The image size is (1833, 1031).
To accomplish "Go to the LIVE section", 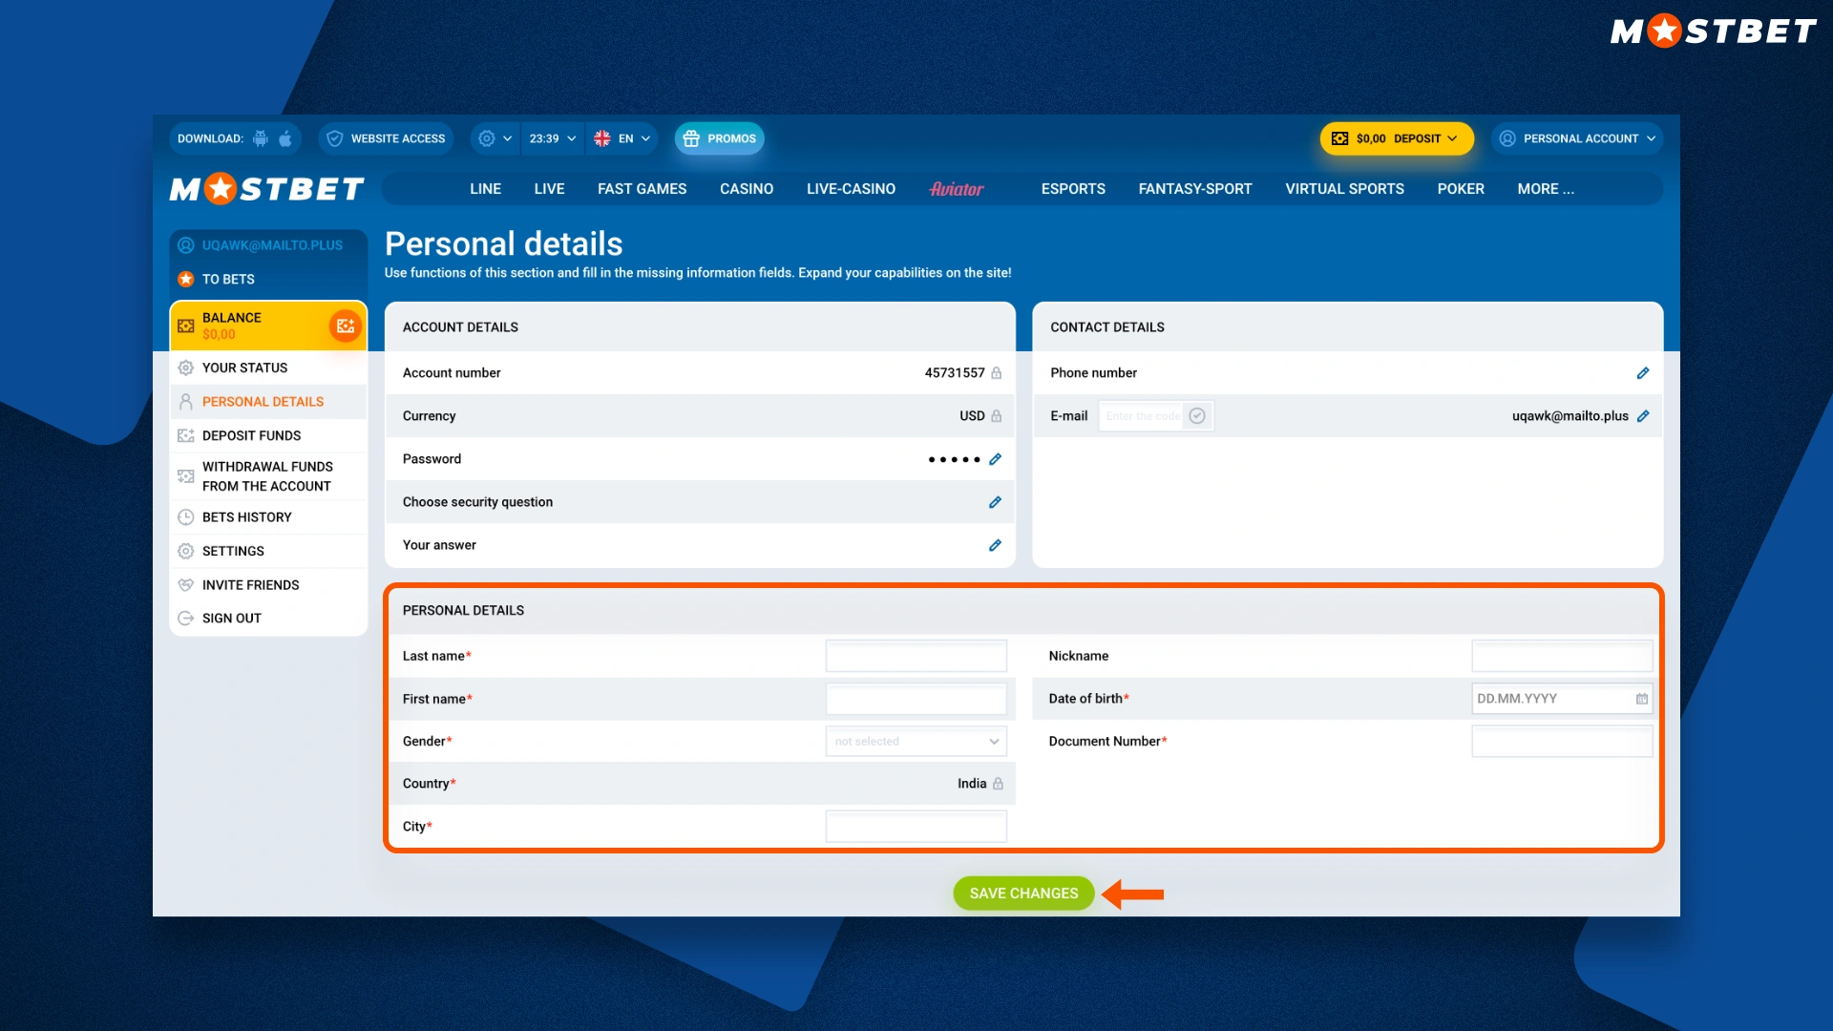I will click(549, 189).
